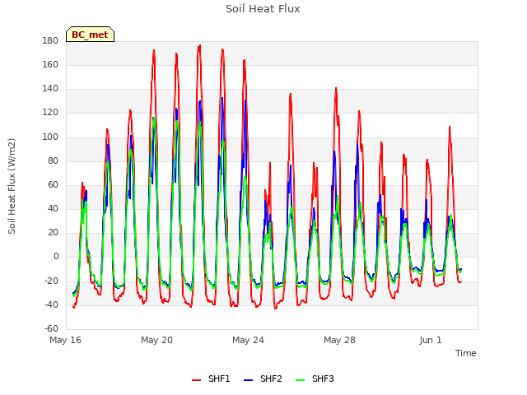Viewport: 527px width, 395px height.
Task: Click the blue SHF2 legend line marker
Action: 248,380
